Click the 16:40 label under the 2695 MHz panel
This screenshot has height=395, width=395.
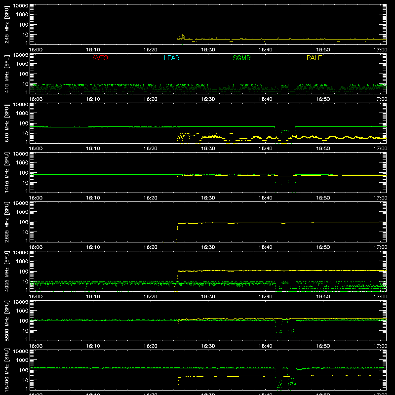(266, 247)
